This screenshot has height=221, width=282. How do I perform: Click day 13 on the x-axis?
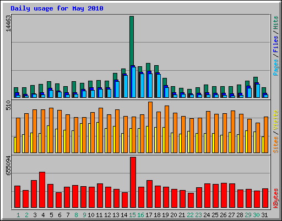tap(116, 215)
